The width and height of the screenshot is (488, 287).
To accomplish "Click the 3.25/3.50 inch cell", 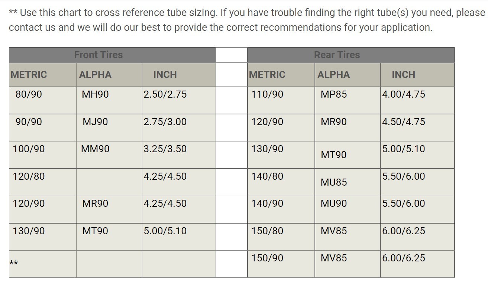I will coord(179,155).
